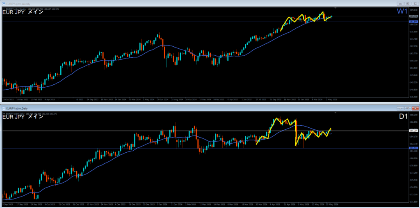This screenshot has width=420, height=208.
Task: Click the Daily chart window icon
Action: pos(4,108)
